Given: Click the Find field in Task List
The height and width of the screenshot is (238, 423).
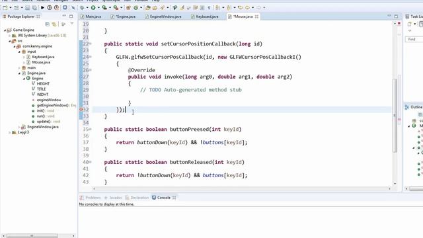Looking at the screenshot, I should (x=414, y=40).
